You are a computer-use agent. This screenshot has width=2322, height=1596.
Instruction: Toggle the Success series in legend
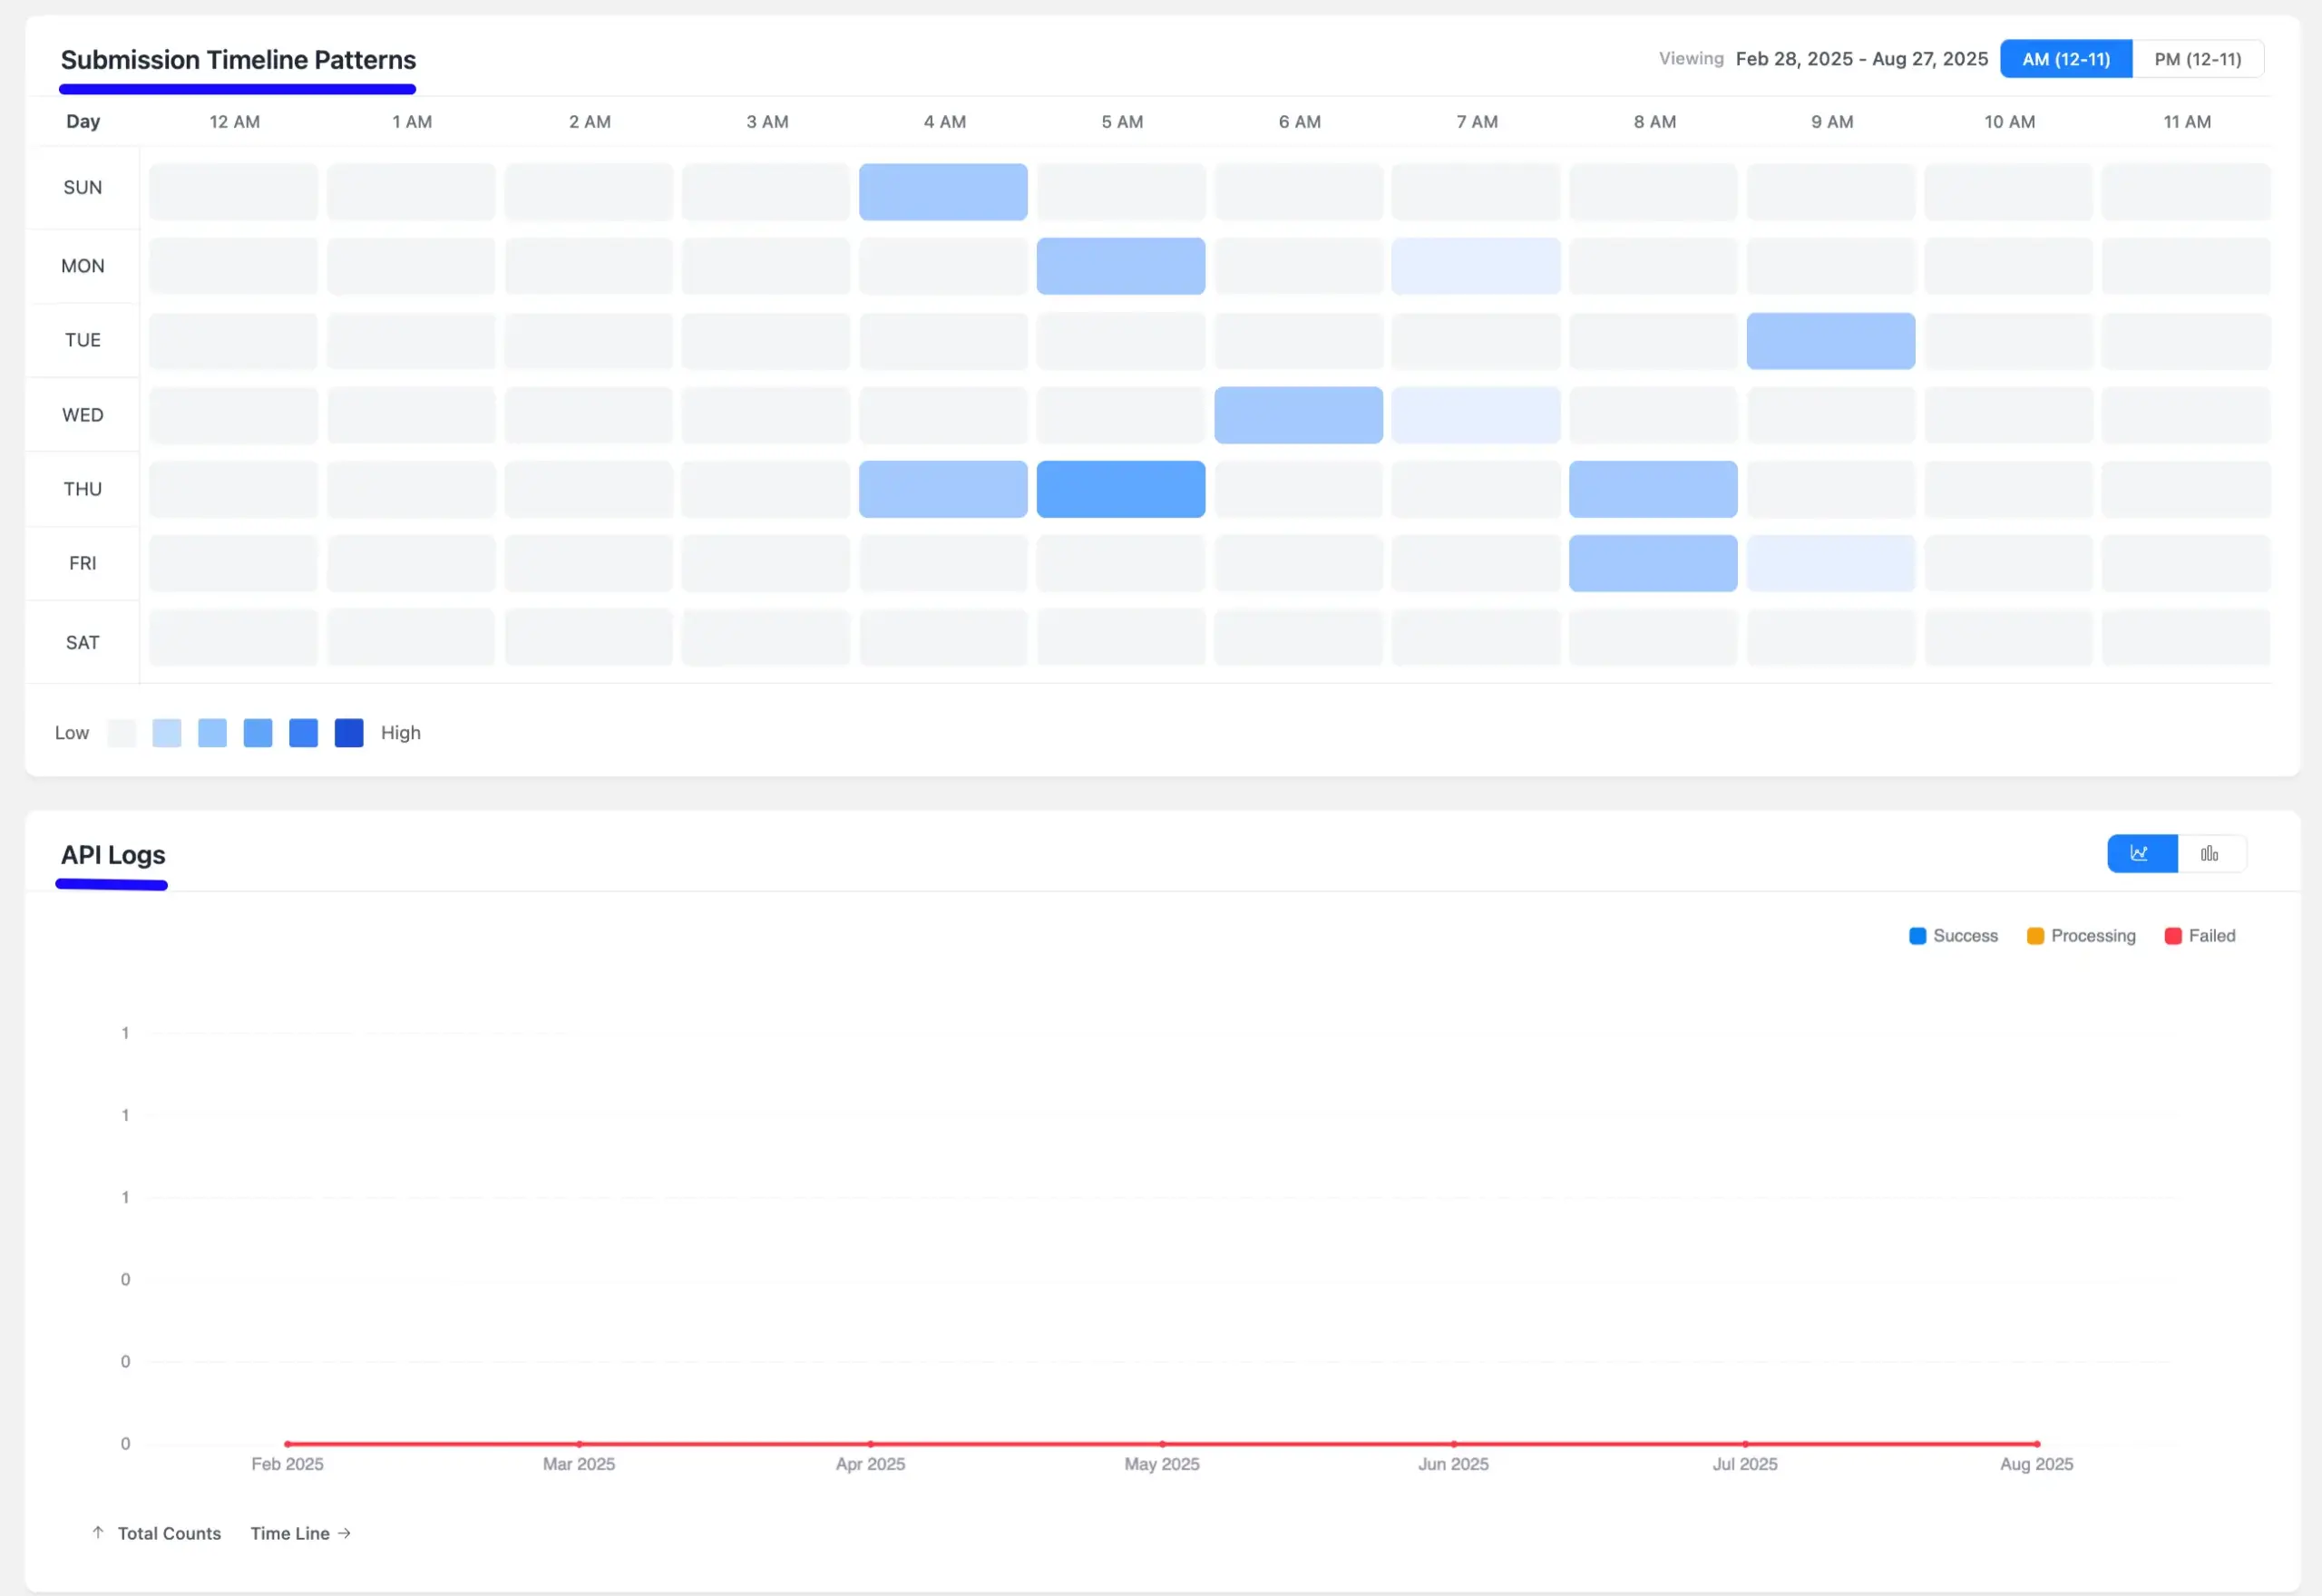click(x=1953, y=936)
